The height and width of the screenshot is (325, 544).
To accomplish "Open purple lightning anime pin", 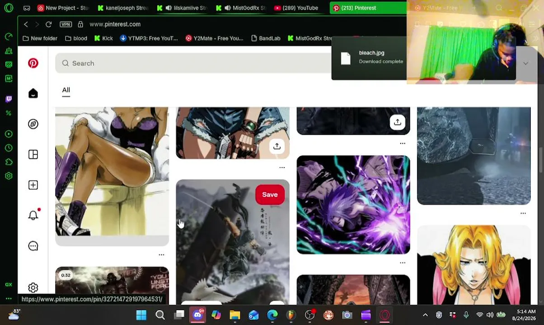I will pyautogui.click(x=353, y=205).
